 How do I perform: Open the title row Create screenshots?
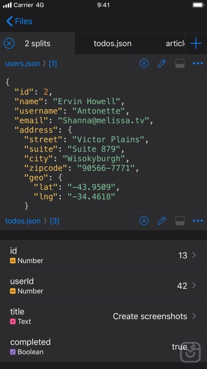pyautogui.click(x=104, y=316)
